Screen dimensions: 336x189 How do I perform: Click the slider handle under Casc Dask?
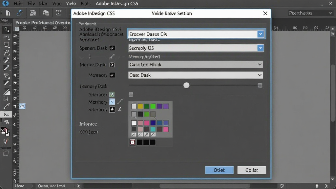pyautogui.click(x=186, y=85)
